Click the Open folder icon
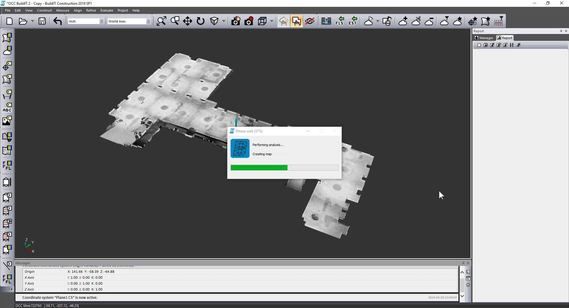Screen dimensions: 569x308 pyautogui.click(x=23, y=21)
